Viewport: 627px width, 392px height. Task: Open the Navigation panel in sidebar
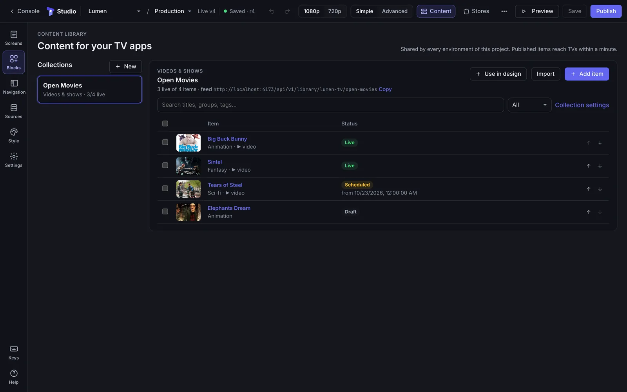tap(14, 87)
